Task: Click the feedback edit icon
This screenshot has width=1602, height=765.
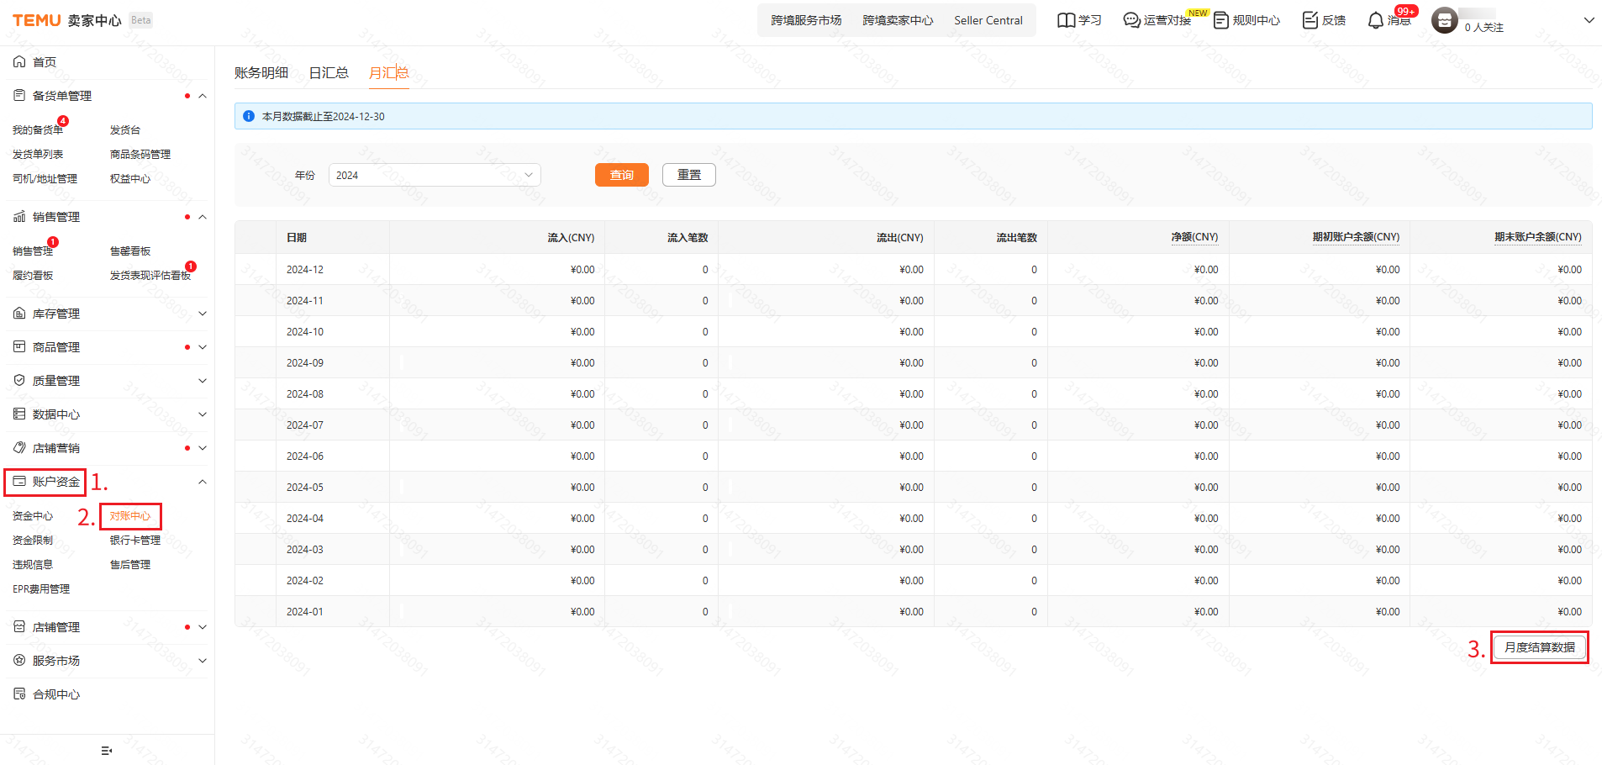Action: click(1310, 20)
